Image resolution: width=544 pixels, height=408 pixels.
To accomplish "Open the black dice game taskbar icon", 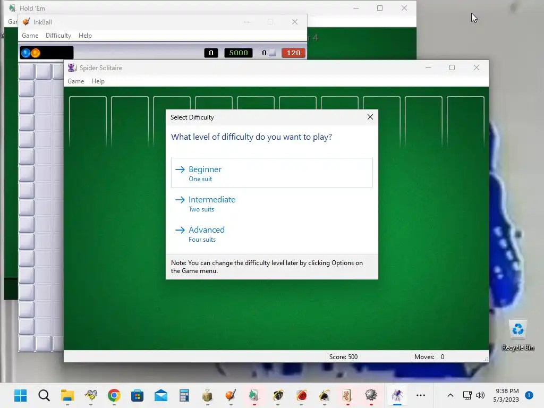I will (278, 395).
